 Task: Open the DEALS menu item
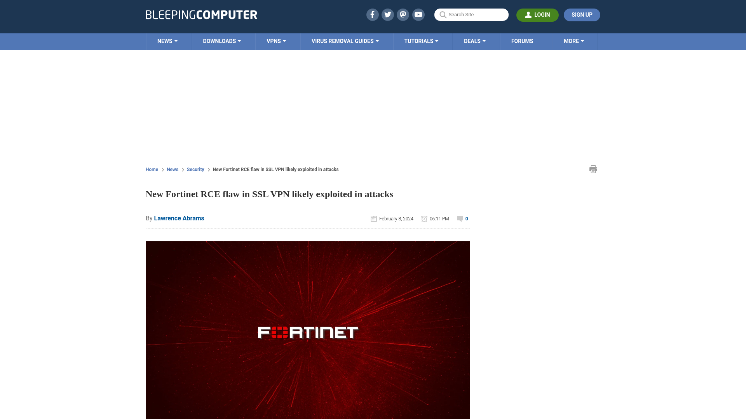[x=475, y=41]
